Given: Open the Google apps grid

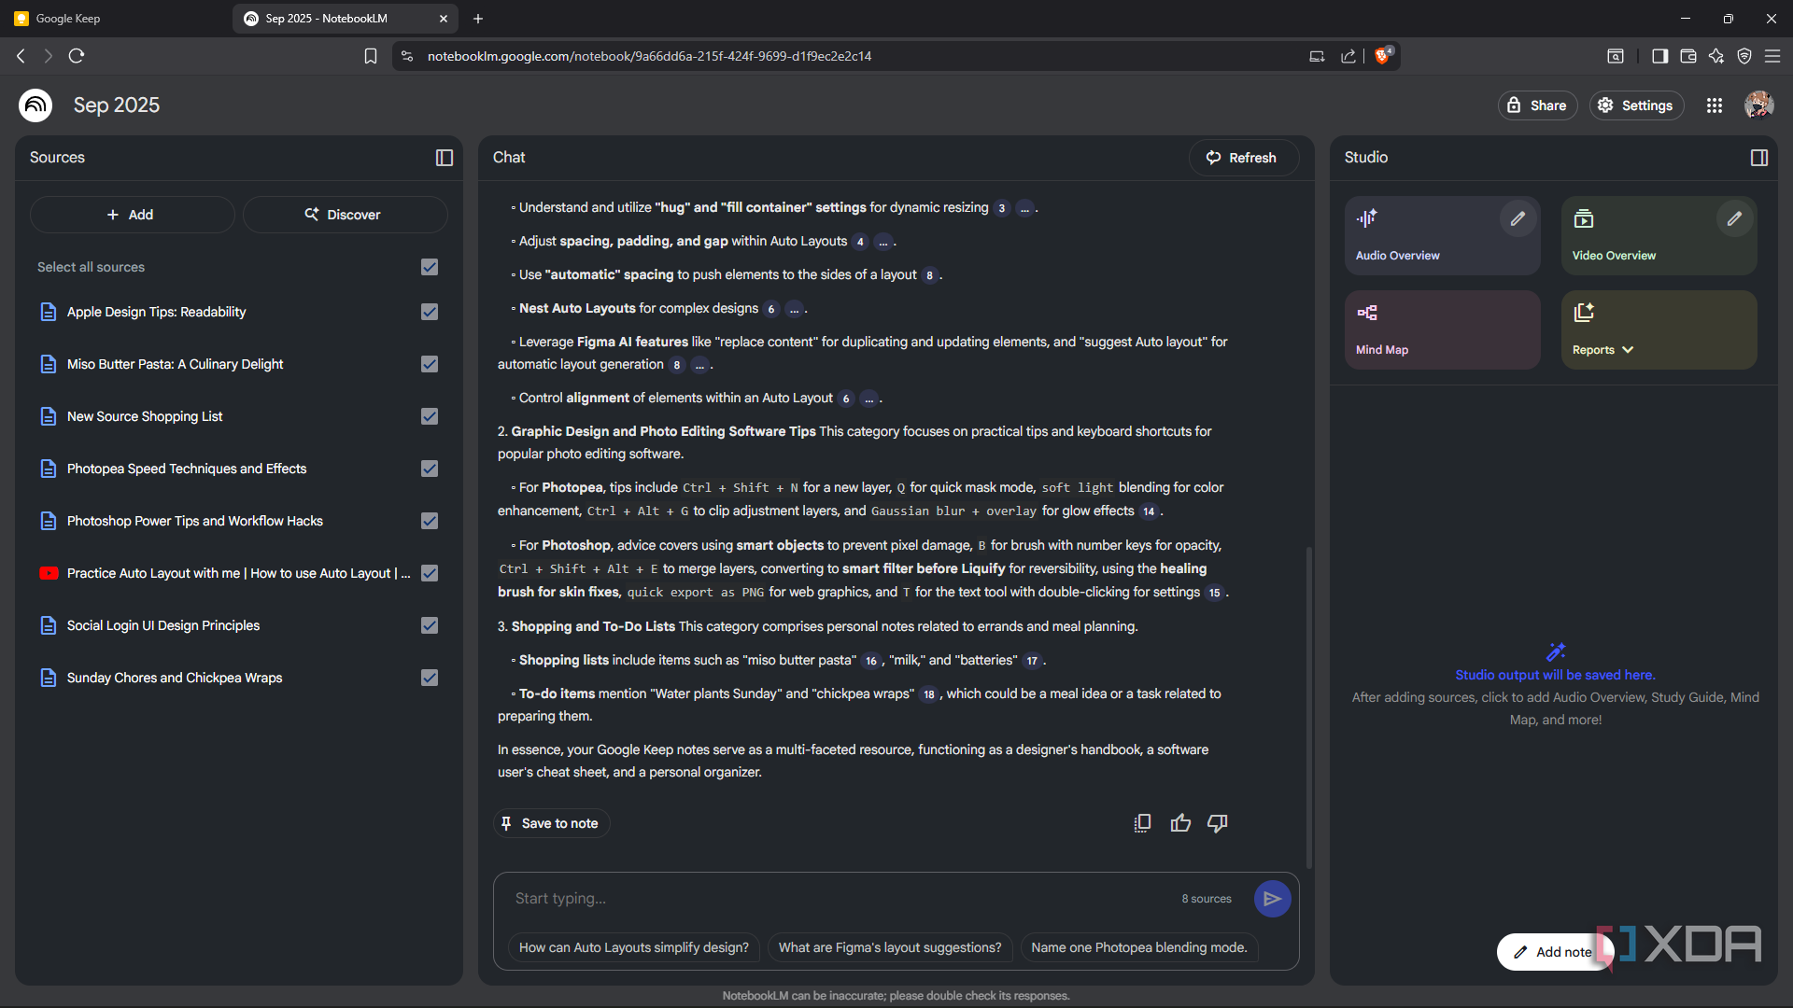Looking at the screenshot, I should 1715,105.
